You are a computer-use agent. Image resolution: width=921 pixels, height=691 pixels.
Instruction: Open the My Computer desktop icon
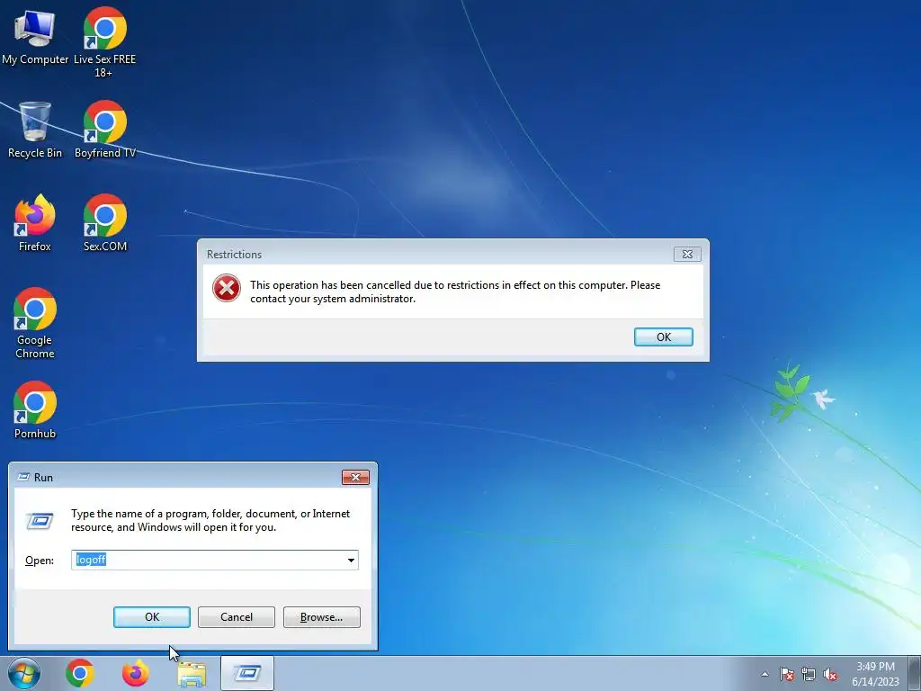point(35,36)
